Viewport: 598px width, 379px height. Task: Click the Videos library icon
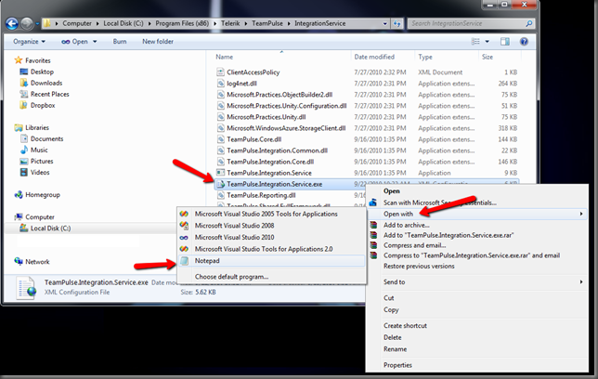pos(23,172)
